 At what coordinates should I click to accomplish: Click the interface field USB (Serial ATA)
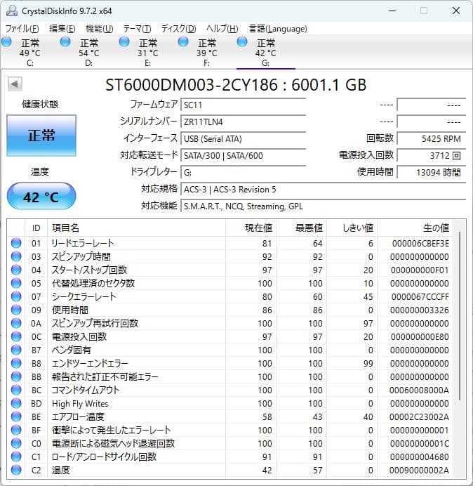pyautogui.click(x=244, y=138)
